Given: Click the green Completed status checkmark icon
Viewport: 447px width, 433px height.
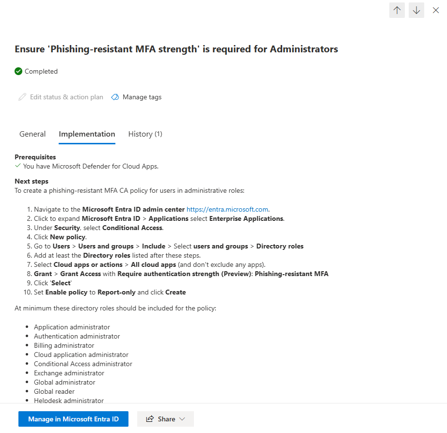Looking at the screenshot, I should (18, 71).
